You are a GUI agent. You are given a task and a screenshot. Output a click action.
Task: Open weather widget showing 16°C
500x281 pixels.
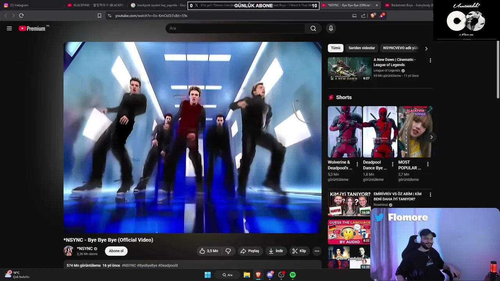pos(17,274)
